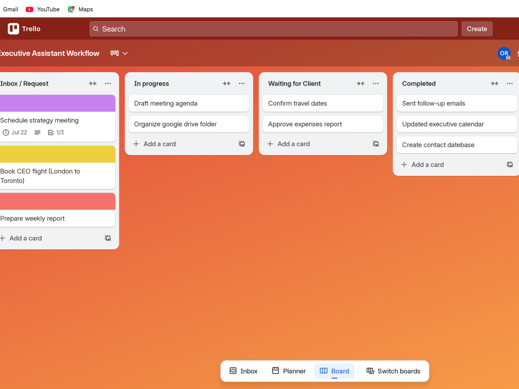Open Waiting for Client list actions

376,84
